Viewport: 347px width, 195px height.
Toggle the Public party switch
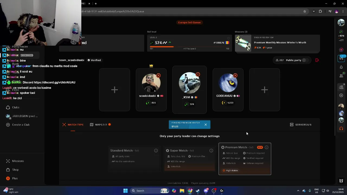[305, 60]
